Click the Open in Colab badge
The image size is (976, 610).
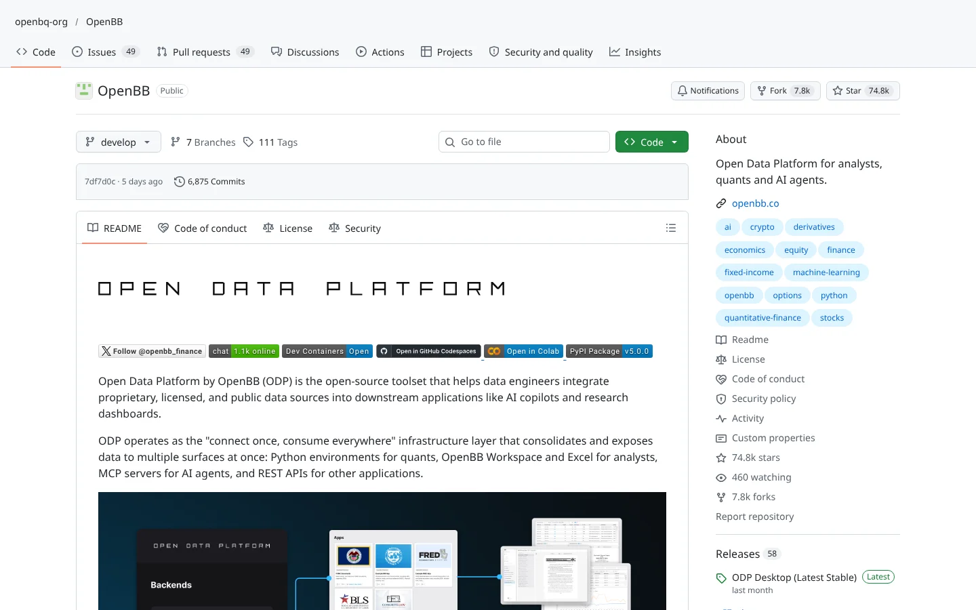click(523, 351)
